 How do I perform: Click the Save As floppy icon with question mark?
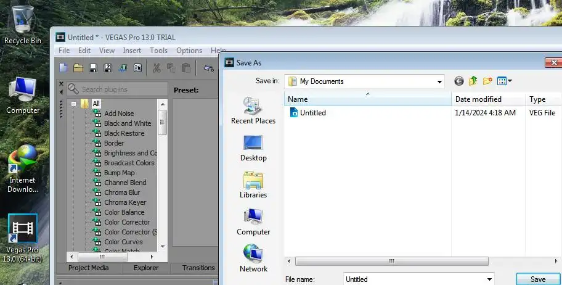[x=108, y=68]
